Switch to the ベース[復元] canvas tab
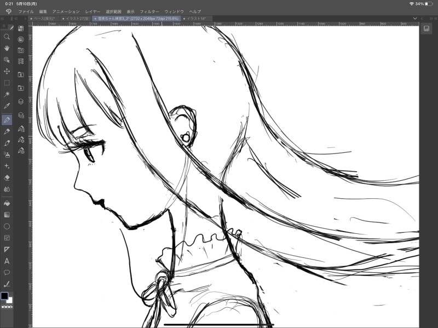Image resolution: width=438 pixels, height=328 pixels. (x=44, y=19)
